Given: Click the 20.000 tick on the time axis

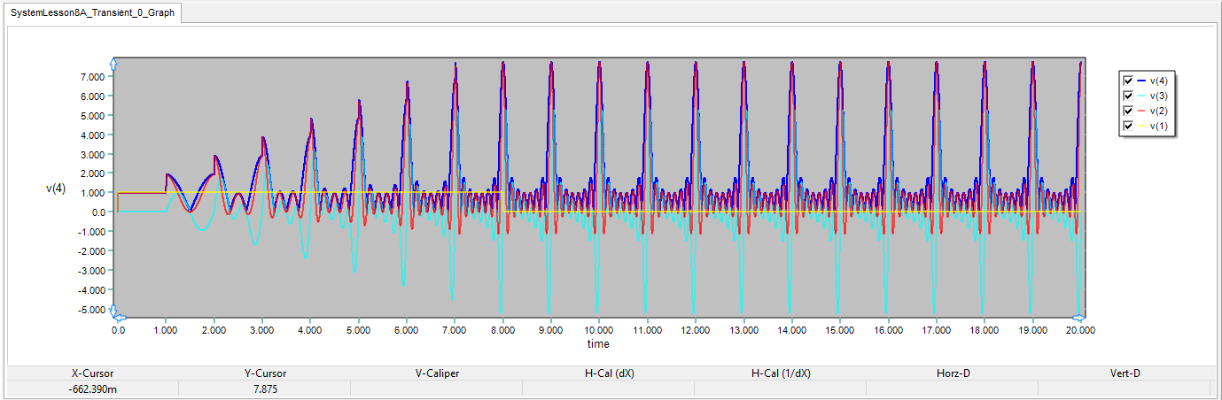Looking at the screenshot, I should (x=1080, y=329).
